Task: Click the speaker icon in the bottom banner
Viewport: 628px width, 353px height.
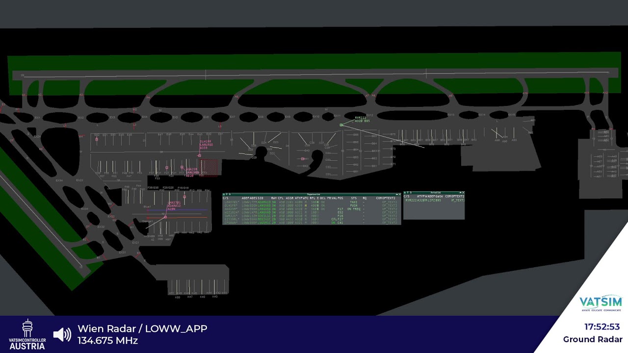Action: (x=62, y=334)
